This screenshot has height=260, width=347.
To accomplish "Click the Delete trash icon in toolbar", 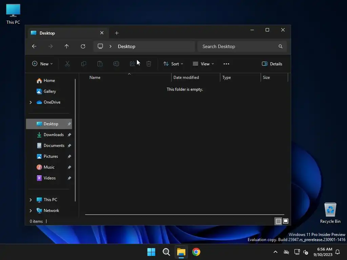I will pos(149,64).
